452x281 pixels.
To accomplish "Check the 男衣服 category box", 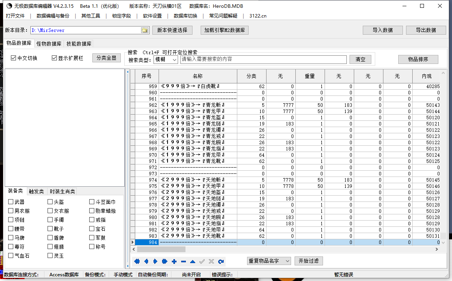I will [11, 211].
